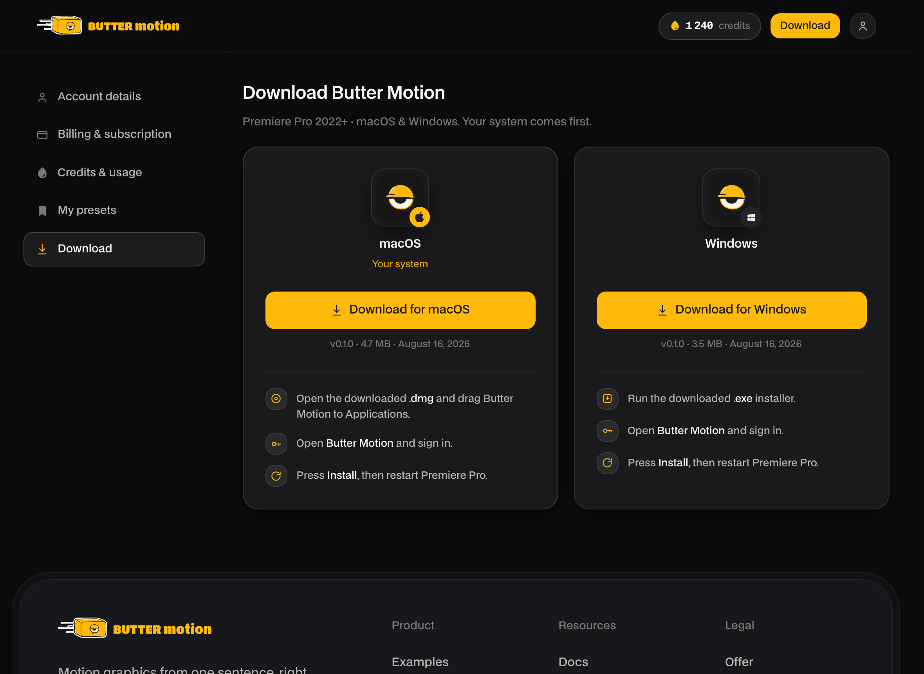The width and height of the screenshot is (924, 674).
Task: Click the Product footer column heading
Action: 413,625
